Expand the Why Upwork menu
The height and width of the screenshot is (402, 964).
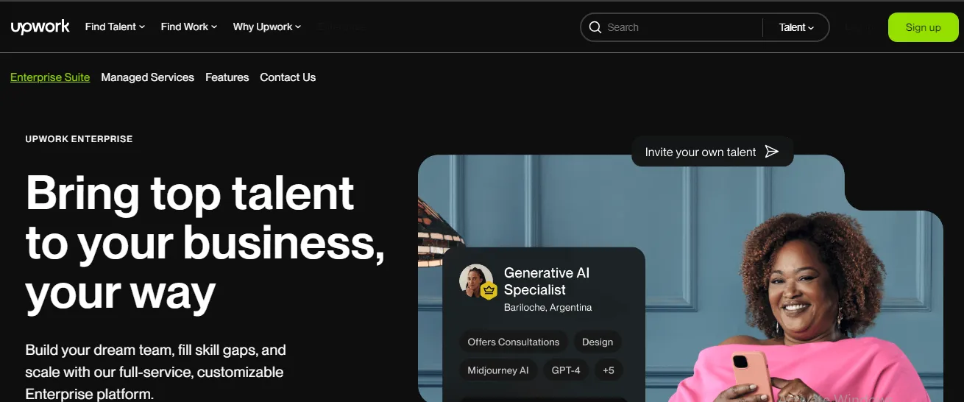[x=267, y=27]
